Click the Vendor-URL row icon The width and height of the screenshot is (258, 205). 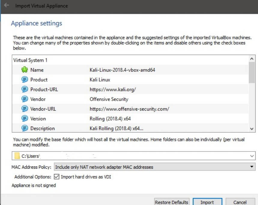coord(24,109)
